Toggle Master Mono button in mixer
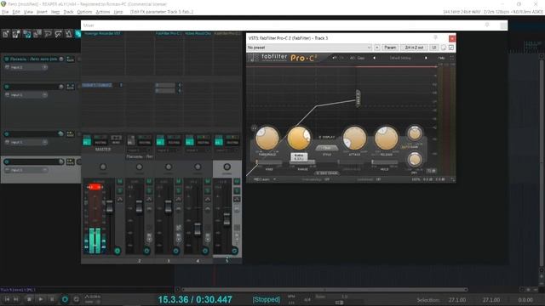545x306 pixels. 116,140
